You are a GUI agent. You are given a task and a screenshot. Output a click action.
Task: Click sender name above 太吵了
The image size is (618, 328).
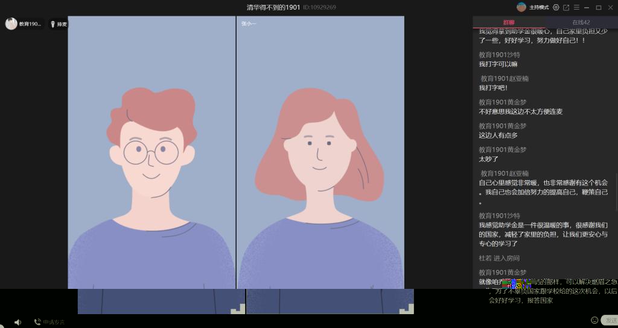pos(503,150)
